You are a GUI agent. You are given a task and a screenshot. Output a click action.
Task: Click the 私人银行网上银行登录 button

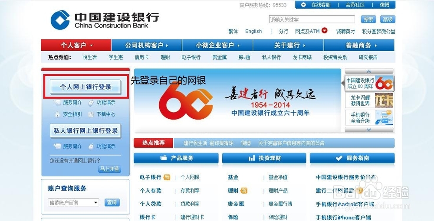point(85,131)
